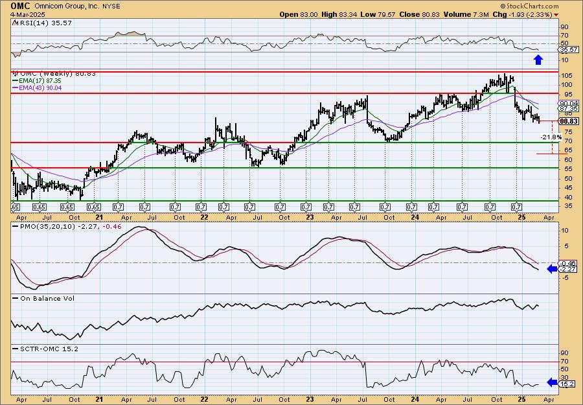Screen dimensions: 583x405
Task: Click the OMC ticker symbol in header
Action: 21,6
